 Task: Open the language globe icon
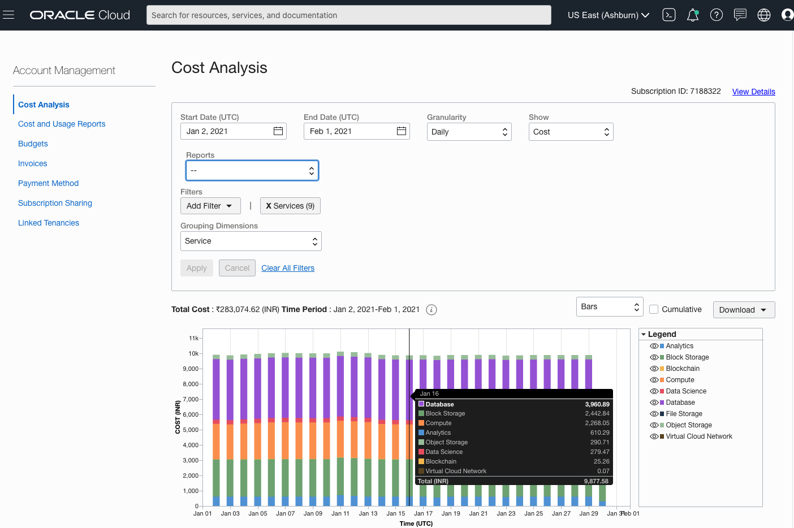click(763, 15)
